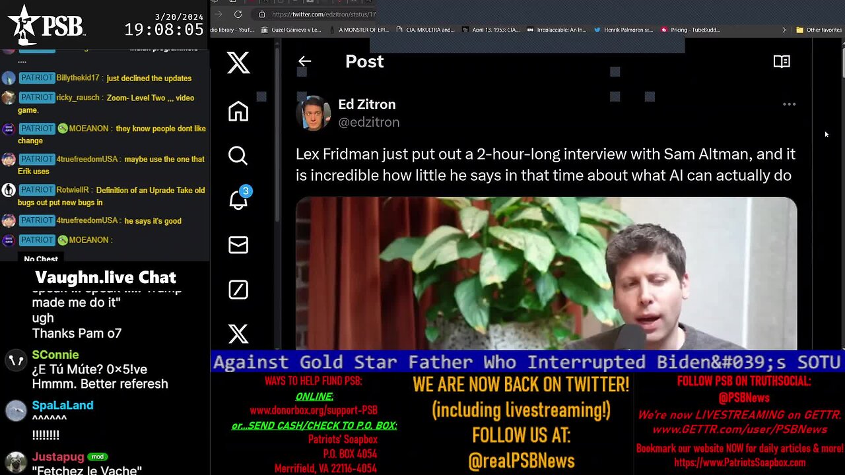Viewport: 845px width, 475px height.
Task: Click the Premium X icon in sidebar
Action: [x=238, y=334]
